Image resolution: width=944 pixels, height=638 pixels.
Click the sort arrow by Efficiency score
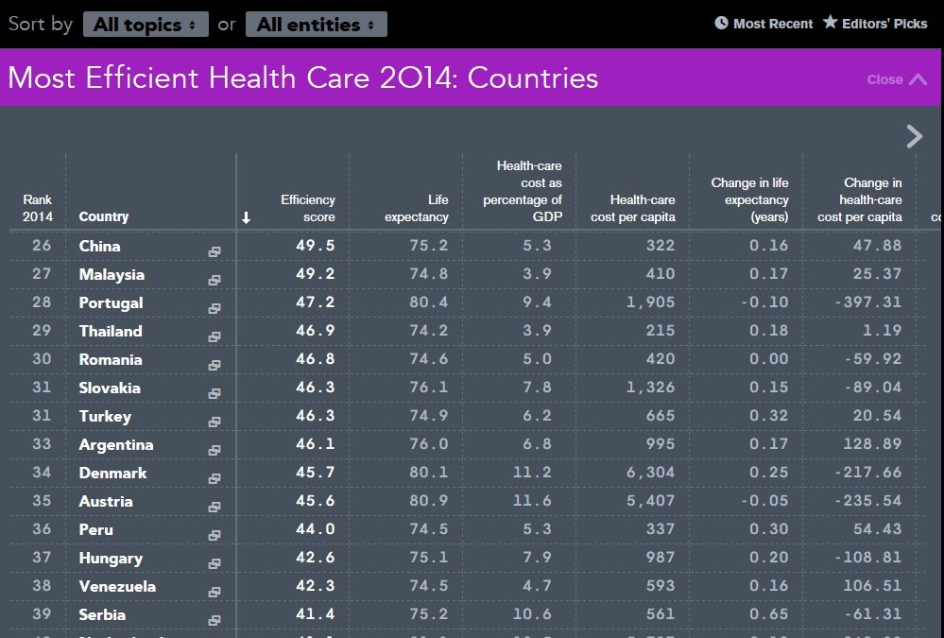pos(247,218)
